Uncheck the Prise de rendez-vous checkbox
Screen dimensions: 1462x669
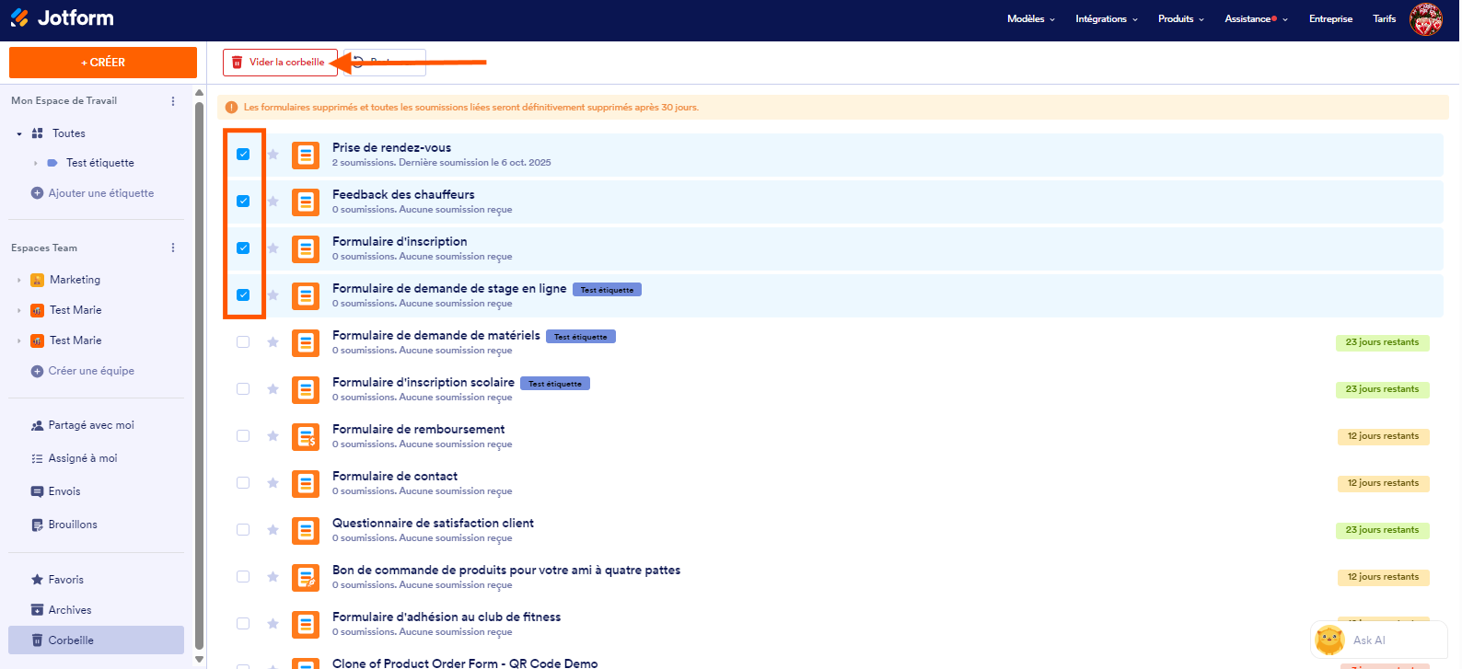pyautogui.click(x=243, y=155)
